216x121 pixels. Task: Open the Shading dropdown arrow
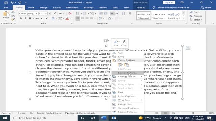pos(113,18)
